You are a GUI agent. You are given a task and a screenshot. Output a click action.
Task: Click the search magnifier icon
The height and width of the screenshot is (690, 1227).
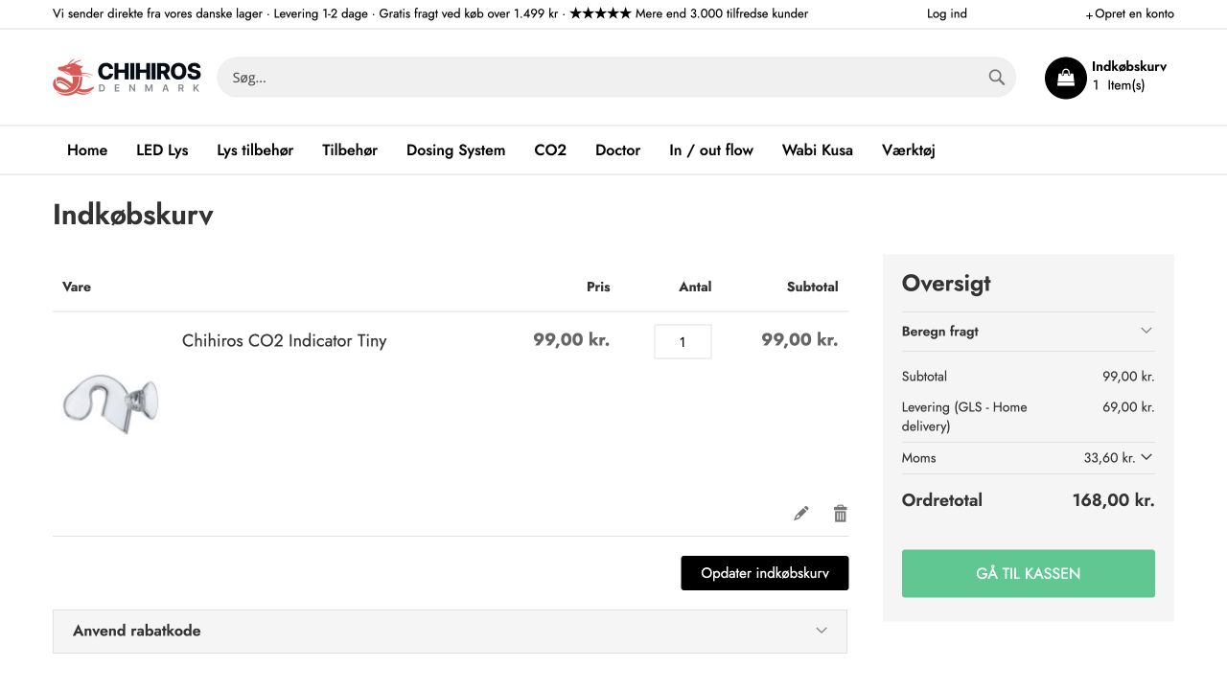point(997,78)
